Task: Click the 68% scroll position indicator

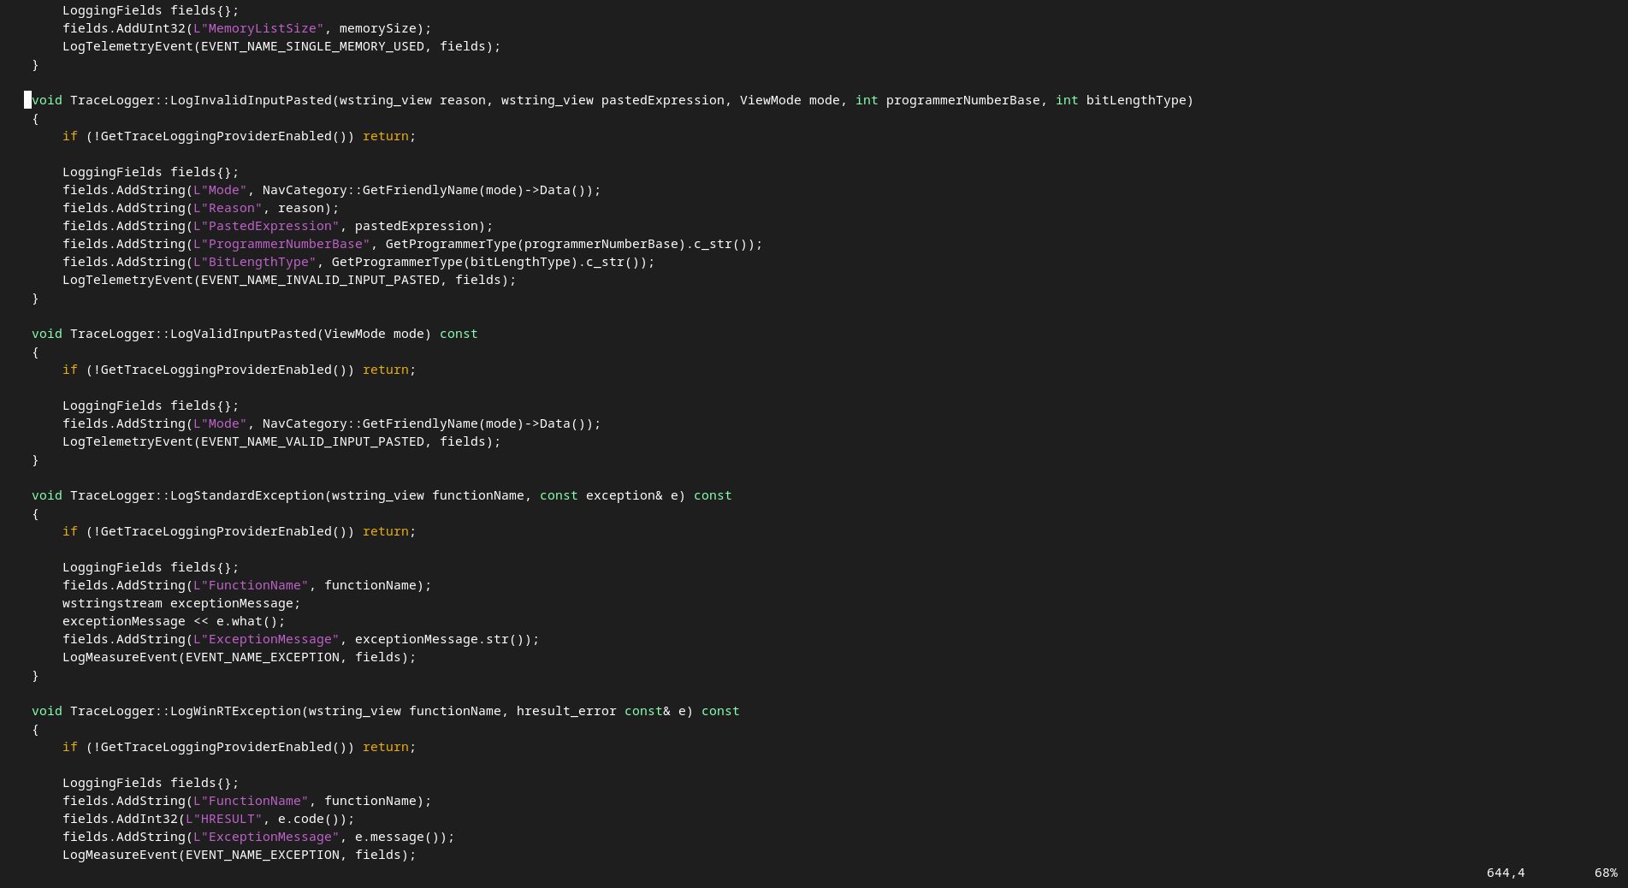Action: [1606, 873]
